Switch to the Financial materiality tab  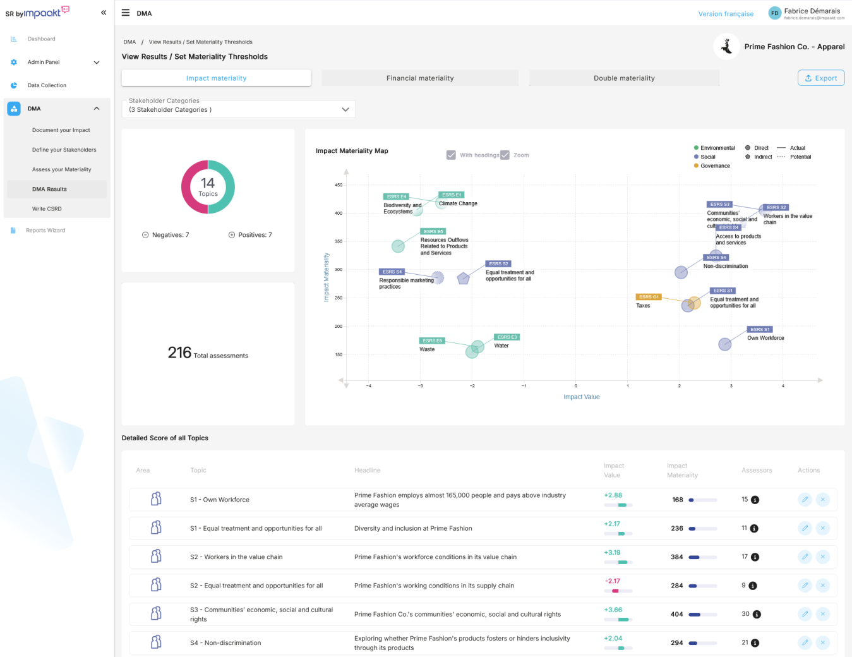coord(420,78)
